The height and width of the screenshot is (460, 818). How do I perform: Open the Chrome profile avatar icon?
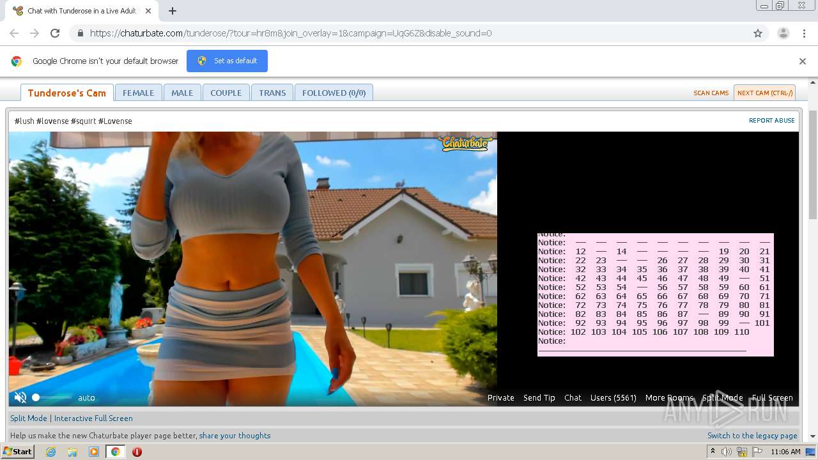[783, 33]
